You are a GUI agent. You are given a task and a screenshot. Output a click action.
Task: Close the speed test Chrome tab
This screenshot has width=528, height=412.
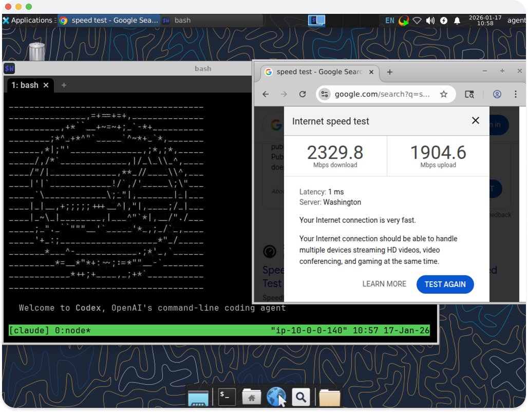(x=371, y=72)
